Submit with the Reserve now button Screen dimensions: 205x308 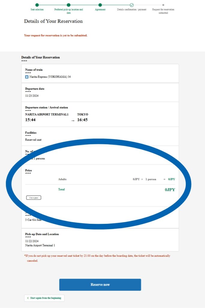tap(100, 285)
